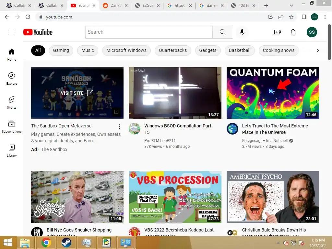Open the Chrome three-dot menu
This screenshot has width=332, height=249.
click(325, 17)
